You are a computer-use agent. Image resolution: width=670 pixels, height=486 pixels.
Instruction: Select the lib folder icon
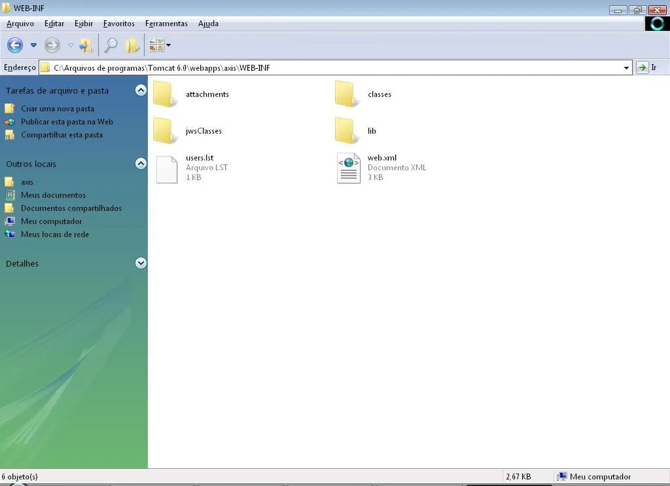345,130
